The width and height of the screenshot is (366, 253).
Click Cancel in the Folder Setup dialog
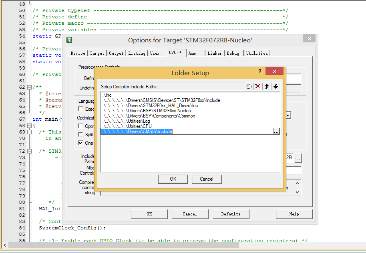207,179
